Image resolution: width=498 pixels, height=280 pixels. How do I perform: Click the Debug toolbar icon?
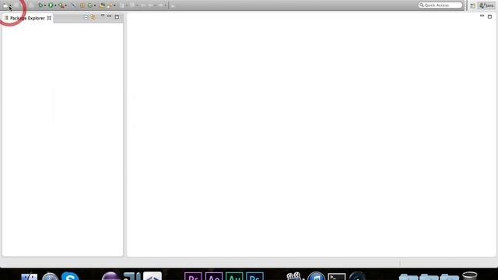[40, 5]
